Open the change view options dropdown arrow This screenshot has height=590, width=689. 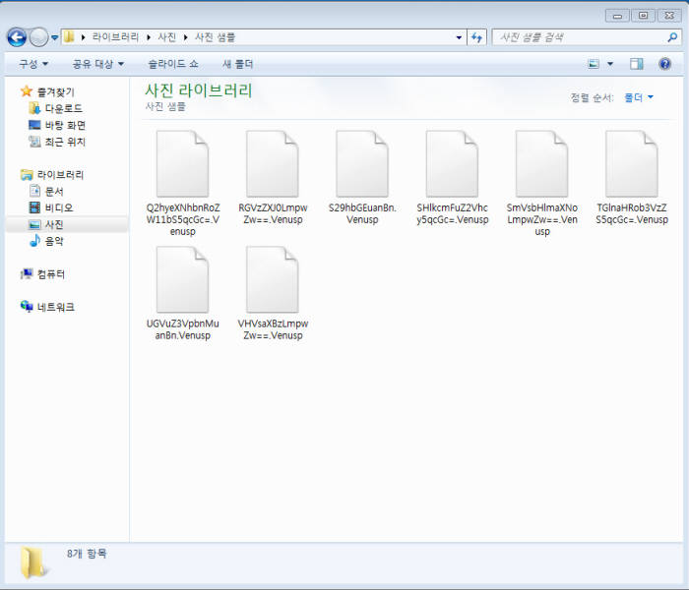point(610,64)
